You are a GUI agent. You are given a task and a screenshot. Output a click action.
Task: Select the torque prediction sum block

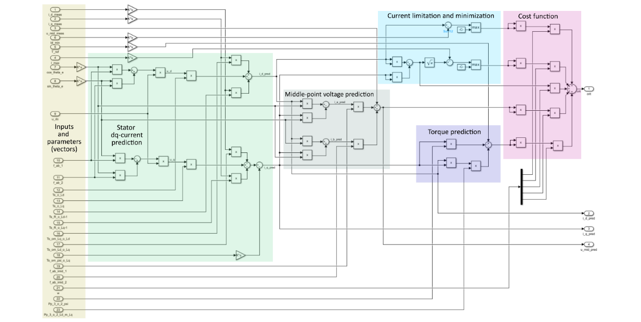[x=488, y=146]
